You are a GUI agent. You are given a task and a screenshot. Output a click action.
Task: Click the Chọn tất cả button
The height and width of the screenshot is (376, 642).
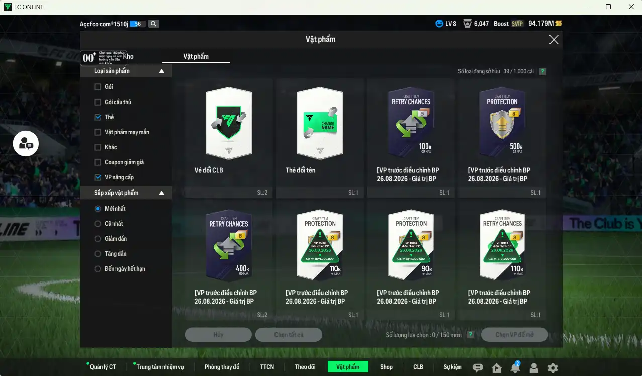click(x=289, y=335)
